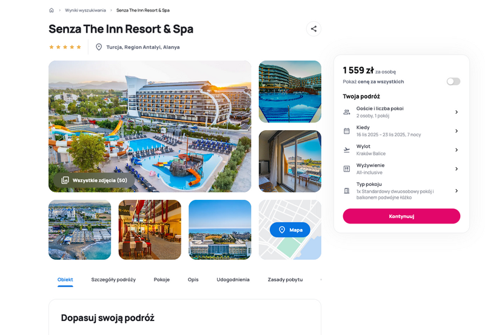The image size is (485, 335).
Task: Click the airplane icon beside Wylot
Action: tap(347, 150)
